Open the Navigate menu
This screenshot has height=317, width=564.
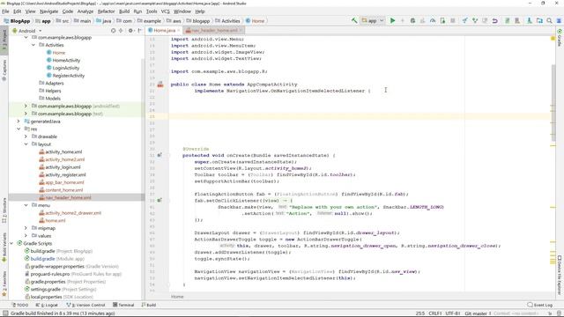point(48,11)
